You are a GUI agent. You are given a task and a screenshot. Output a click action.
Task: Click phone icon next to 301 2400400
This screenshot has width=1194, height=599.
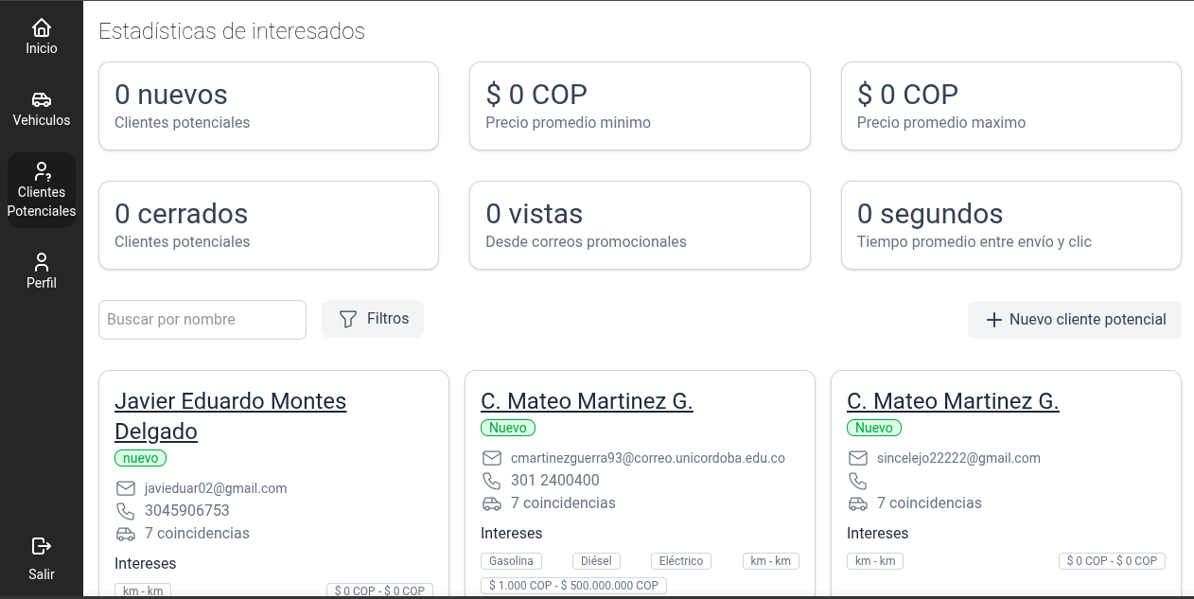click(492, 481)
